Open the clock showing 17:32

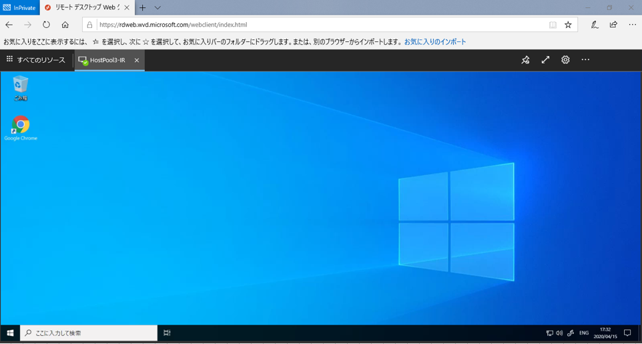605,333
